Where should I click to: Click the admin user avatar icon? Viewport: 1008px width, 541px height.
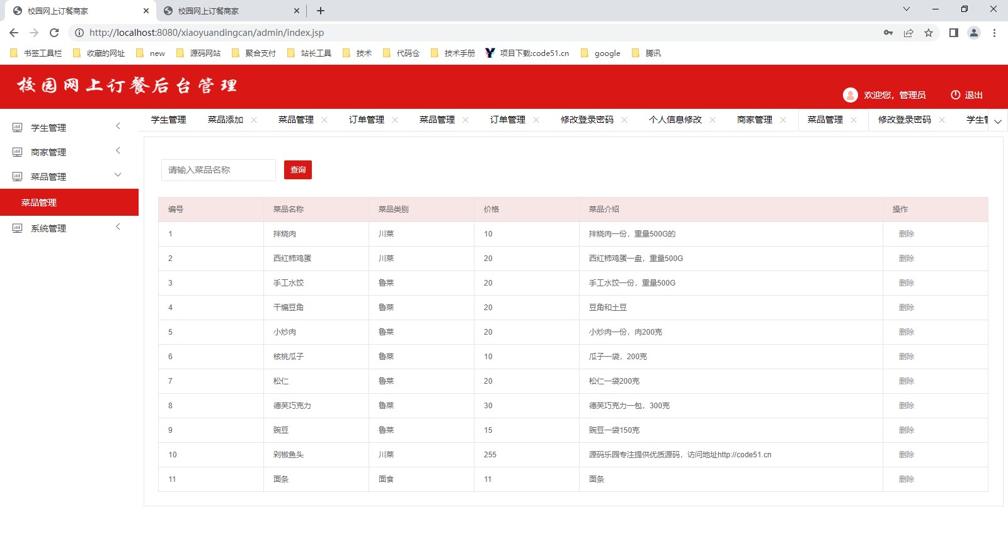(x=850, y=95)
